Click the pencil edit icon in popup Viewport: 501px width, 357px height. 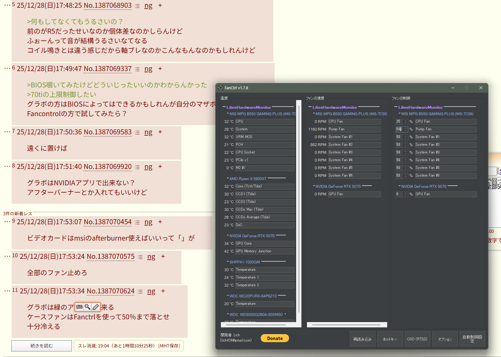pos(96,307)
